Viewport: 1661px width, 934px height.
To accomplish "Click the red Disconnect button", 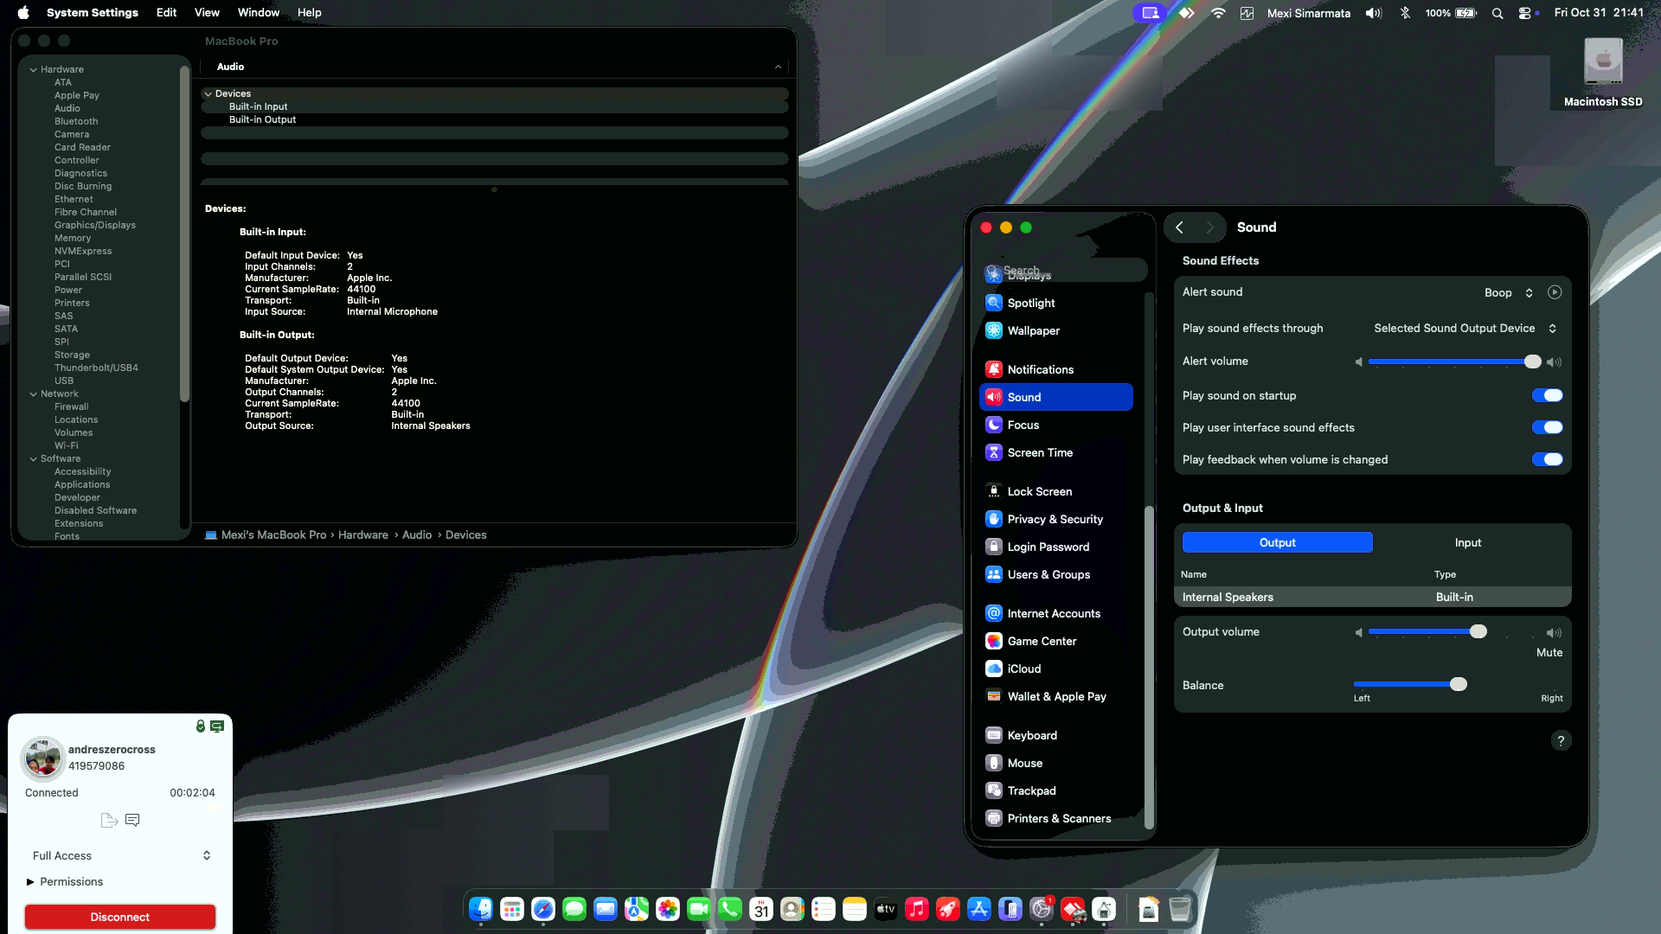I will [x=120, y=917].
